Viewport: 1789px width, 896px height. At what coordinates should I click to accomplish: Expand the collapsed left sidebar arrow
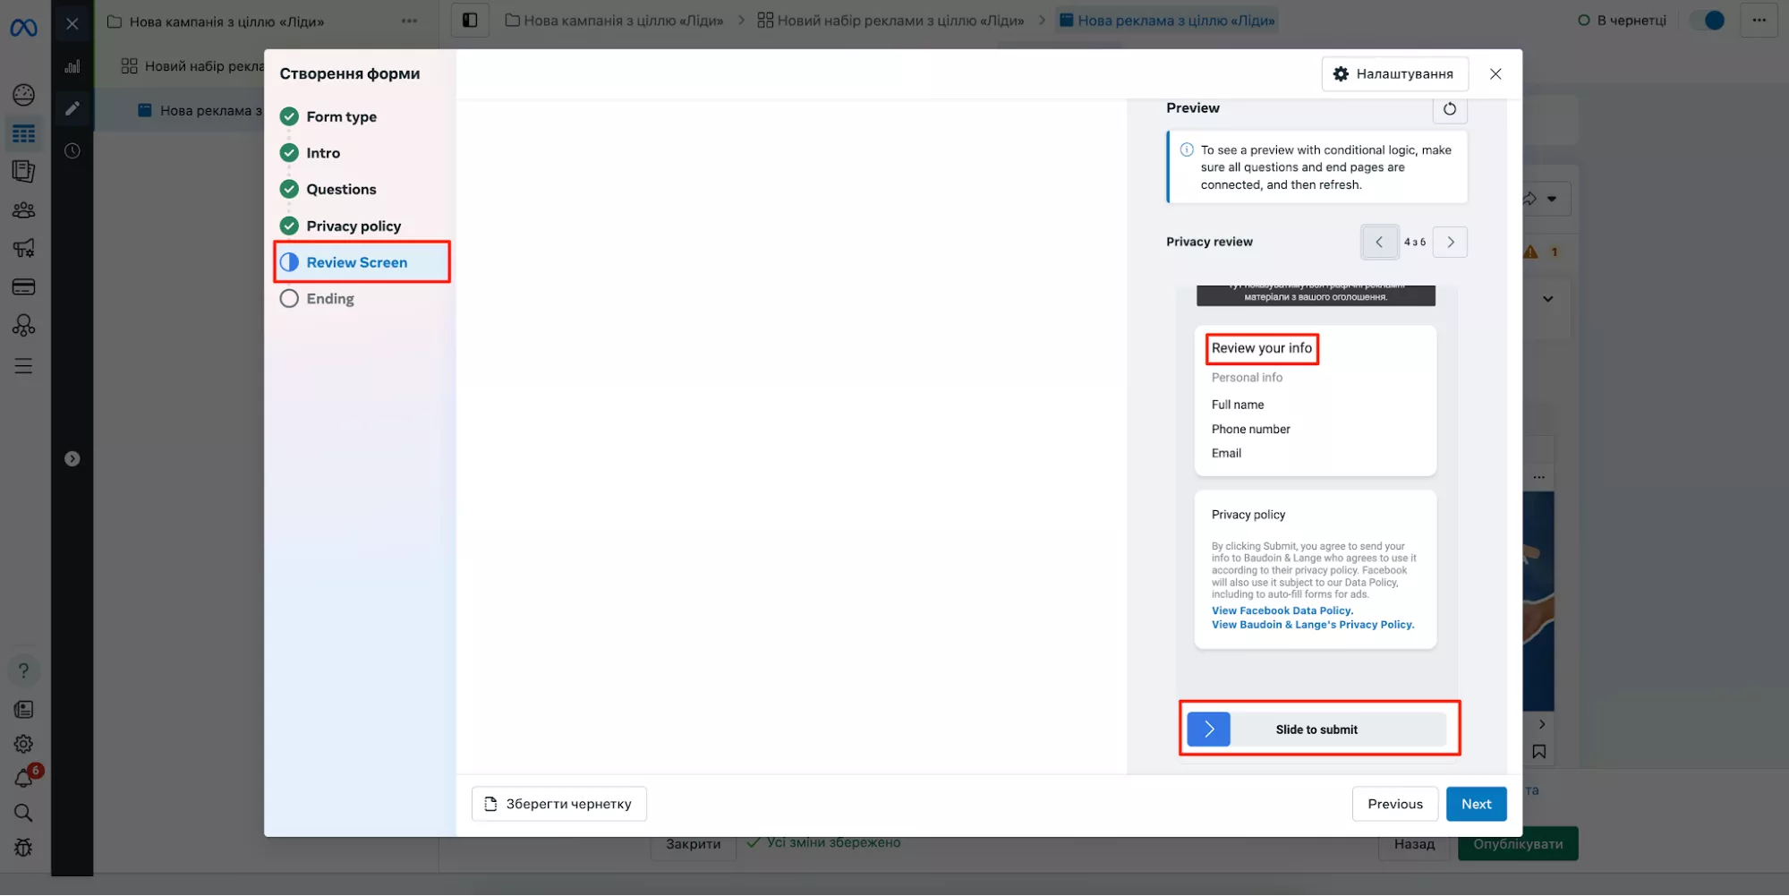point(72,459)
